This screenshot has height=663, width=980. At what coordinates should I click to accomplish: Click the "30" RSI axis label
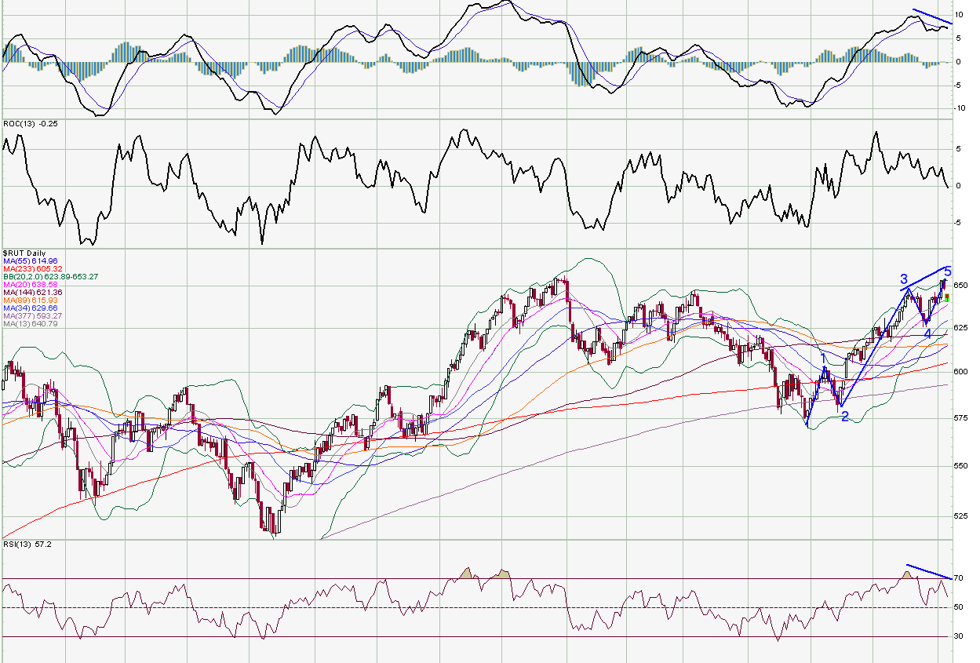(959, 636)
